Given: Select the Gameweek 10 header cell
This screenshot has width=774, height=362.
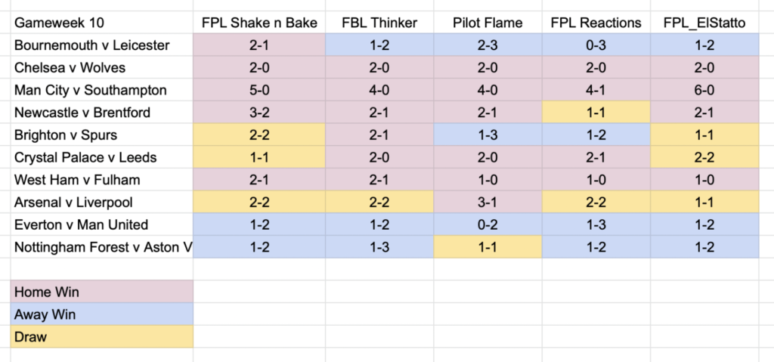Looking at the screenshot, I should 102,23.
